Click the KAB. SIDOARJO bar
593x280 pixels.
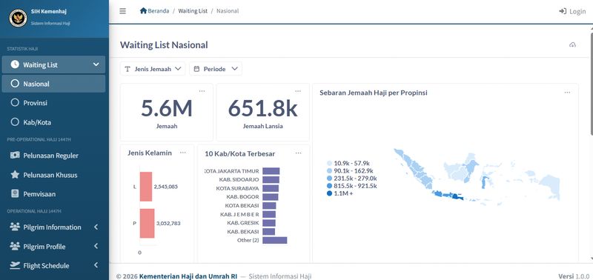click(271, 179)
